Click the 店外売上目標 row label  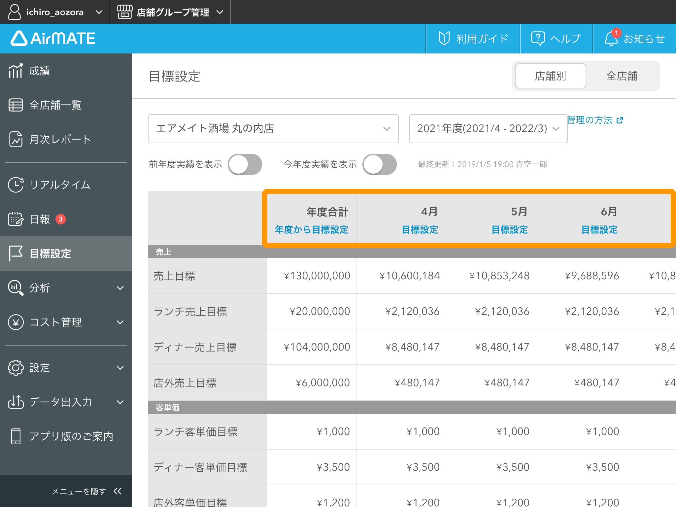coord(185,383)
